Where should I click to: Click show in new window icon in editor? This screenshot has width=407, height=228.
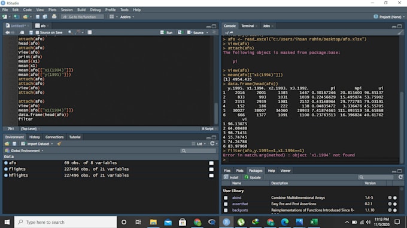[x=22, y=32]
